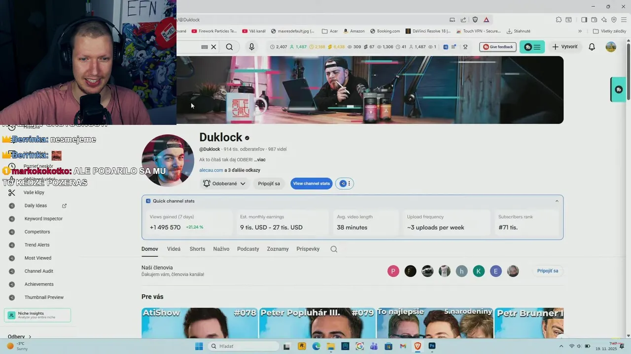Switch to the Zoznamy tab
631x354 pixels.
pyautogui.click(x=278, y=249)
